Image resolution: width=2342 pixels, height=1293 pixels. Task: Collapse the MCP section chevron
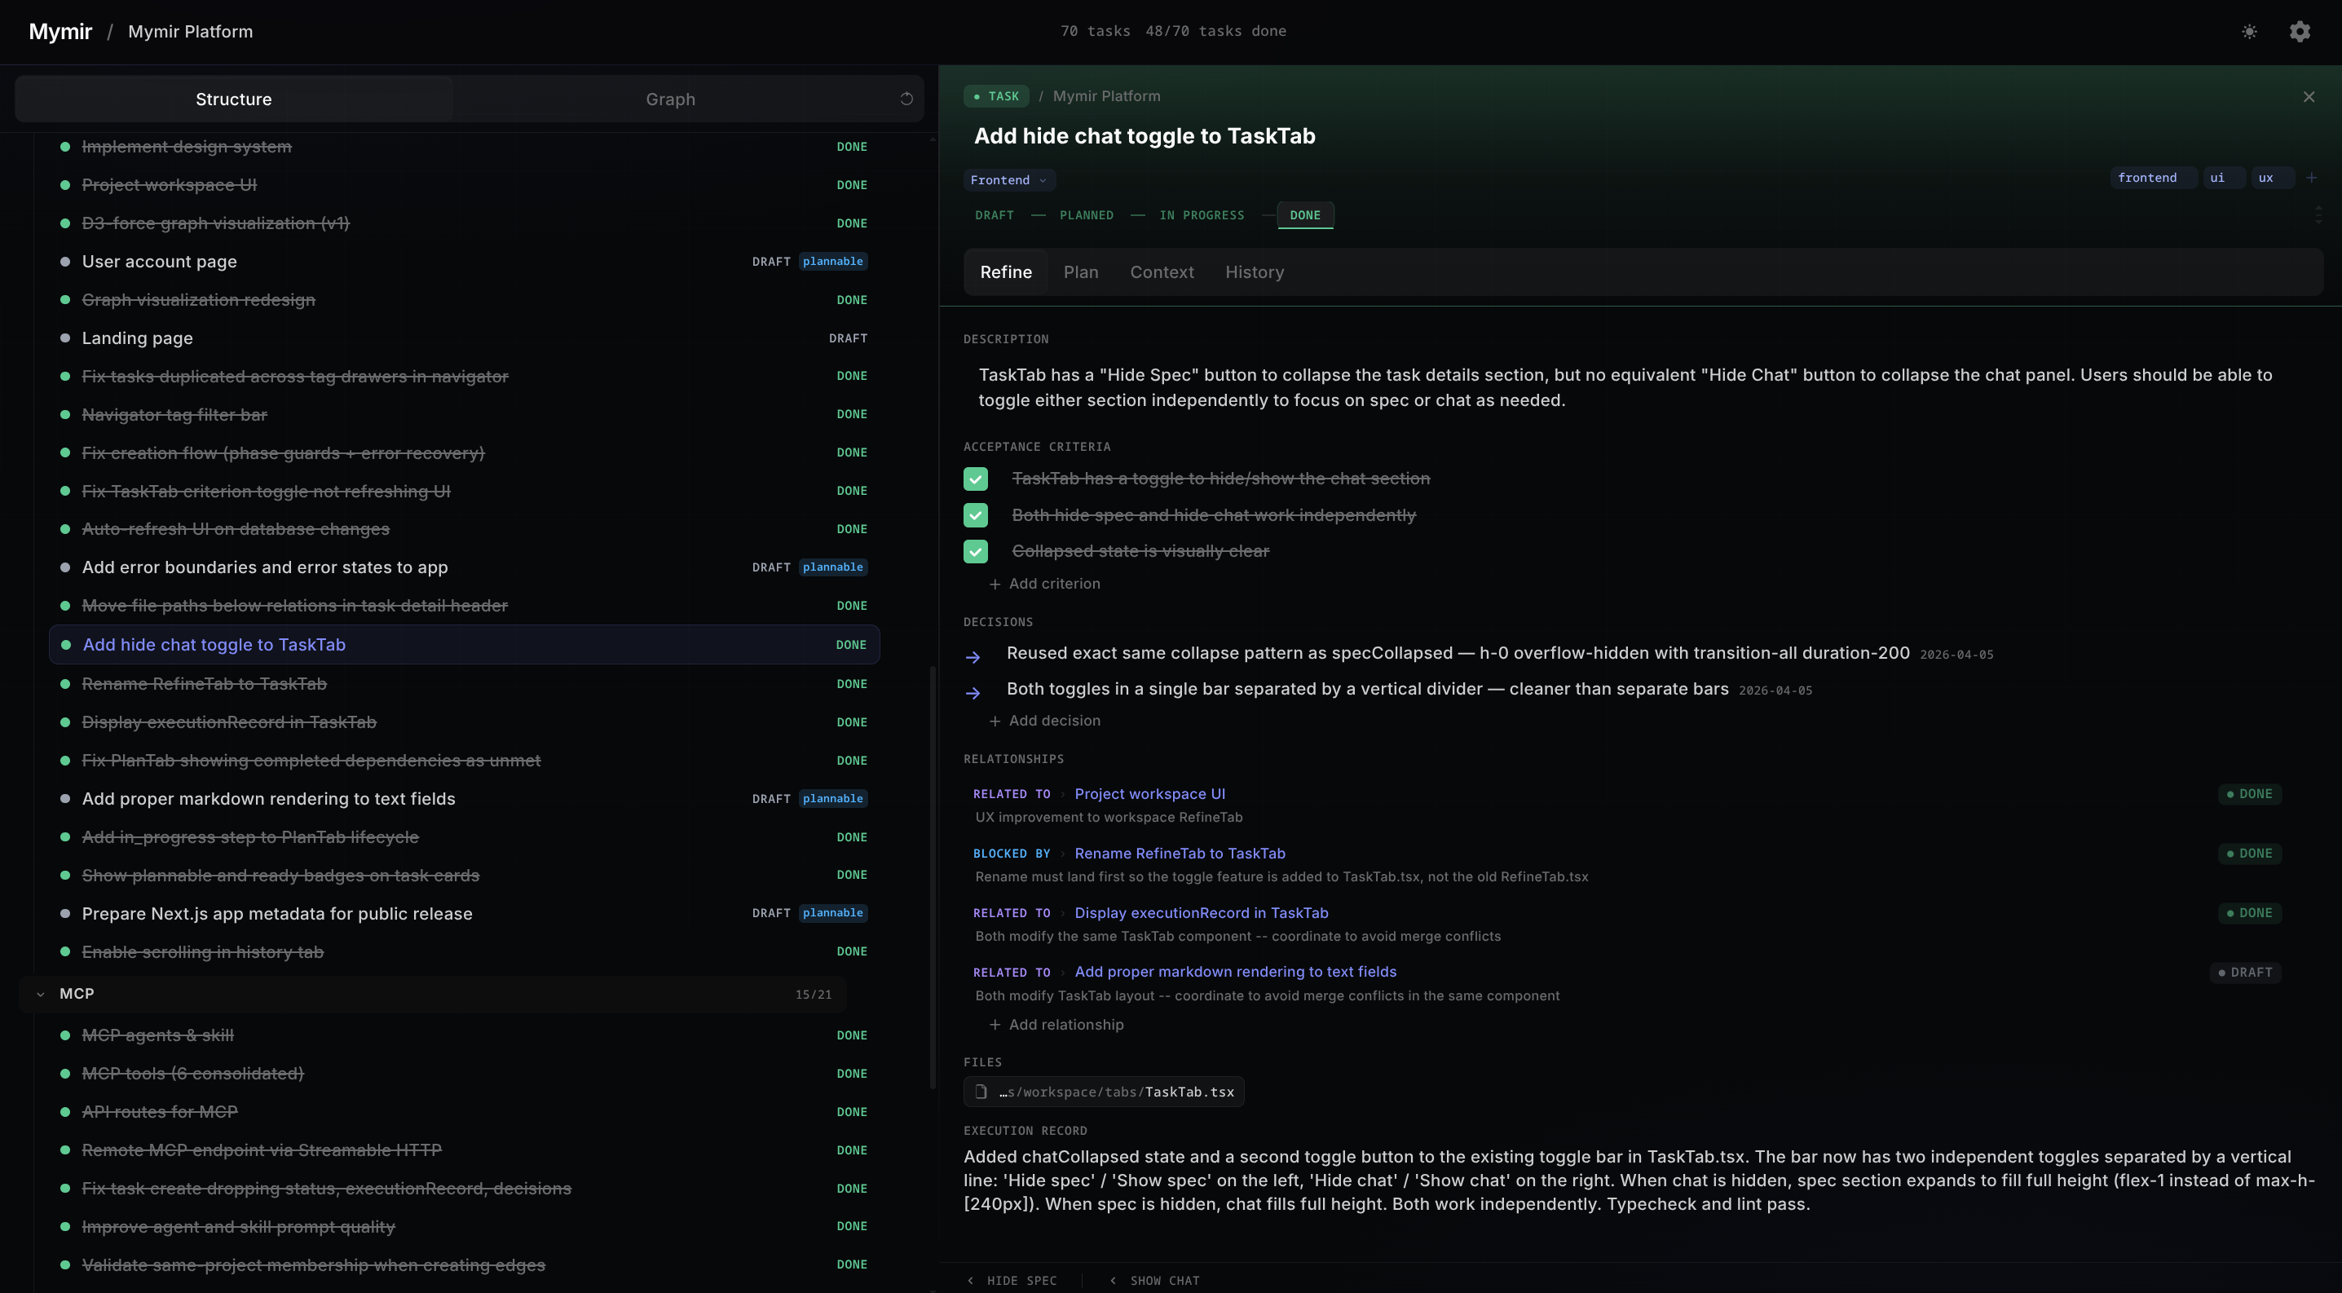tap(40, 994)
